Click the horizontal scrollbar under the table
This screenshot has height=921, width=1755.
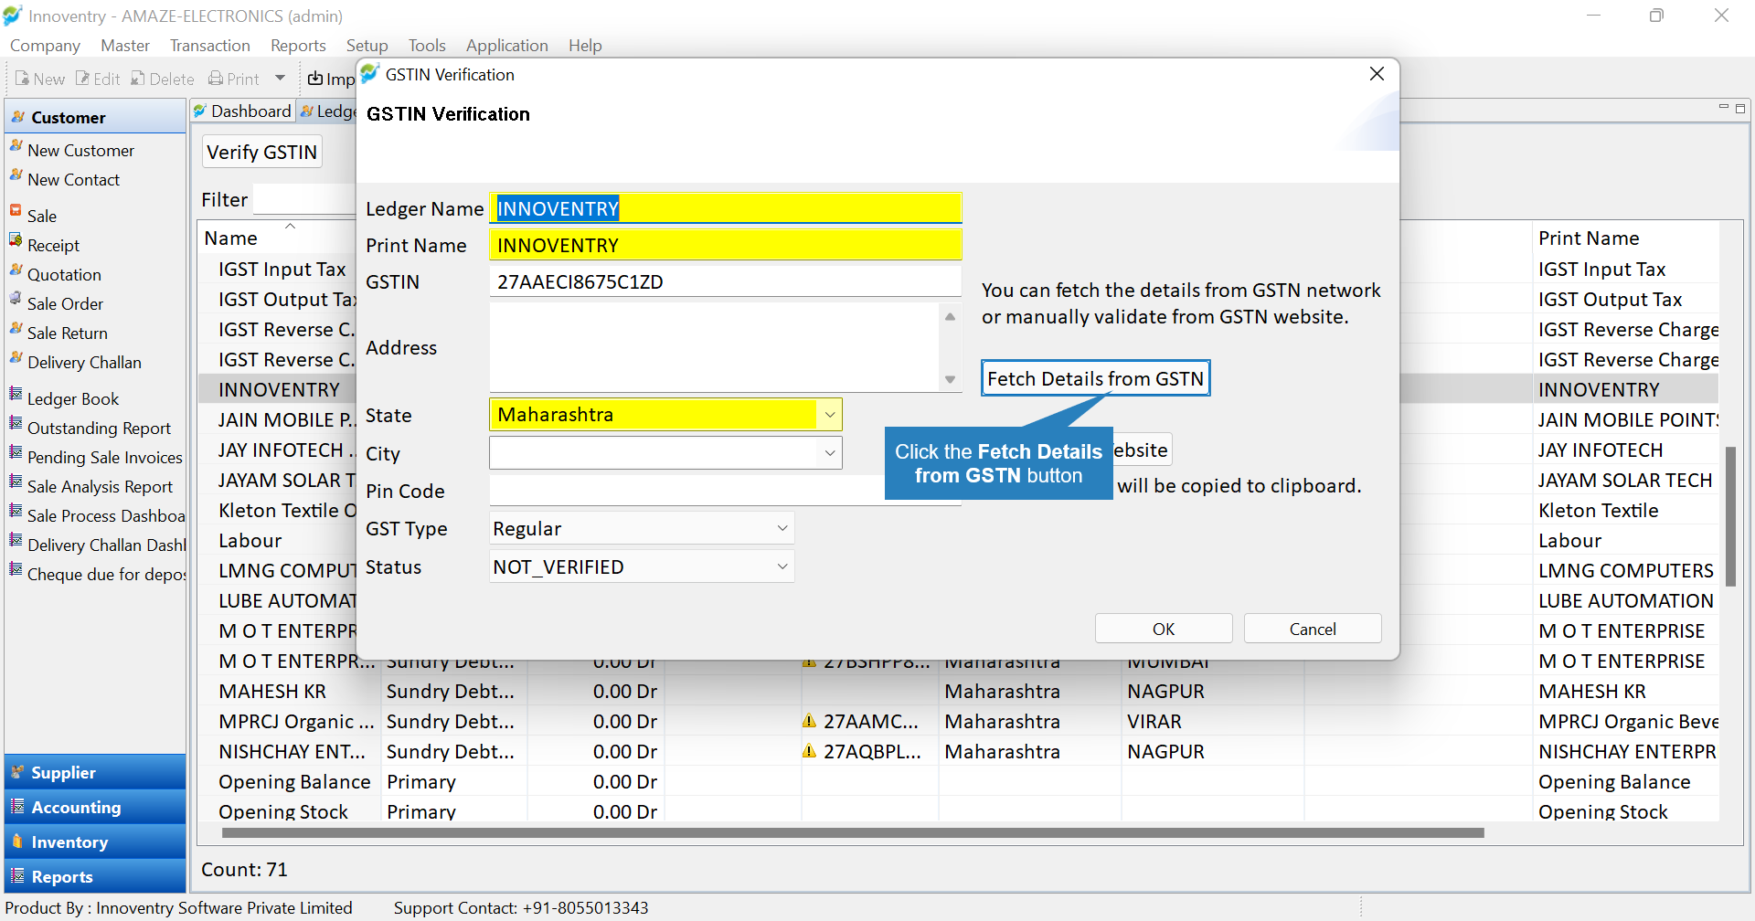[853, 832]
